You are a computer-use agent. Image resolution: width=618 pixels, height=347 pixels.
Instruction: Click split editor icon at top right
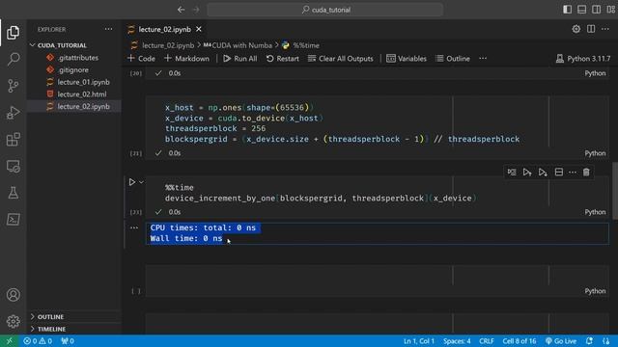[x=591, y=29]
